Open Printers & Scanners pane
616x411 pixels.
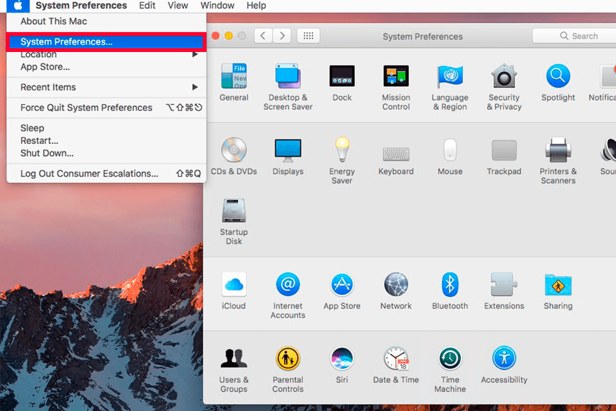click(558, 161)
